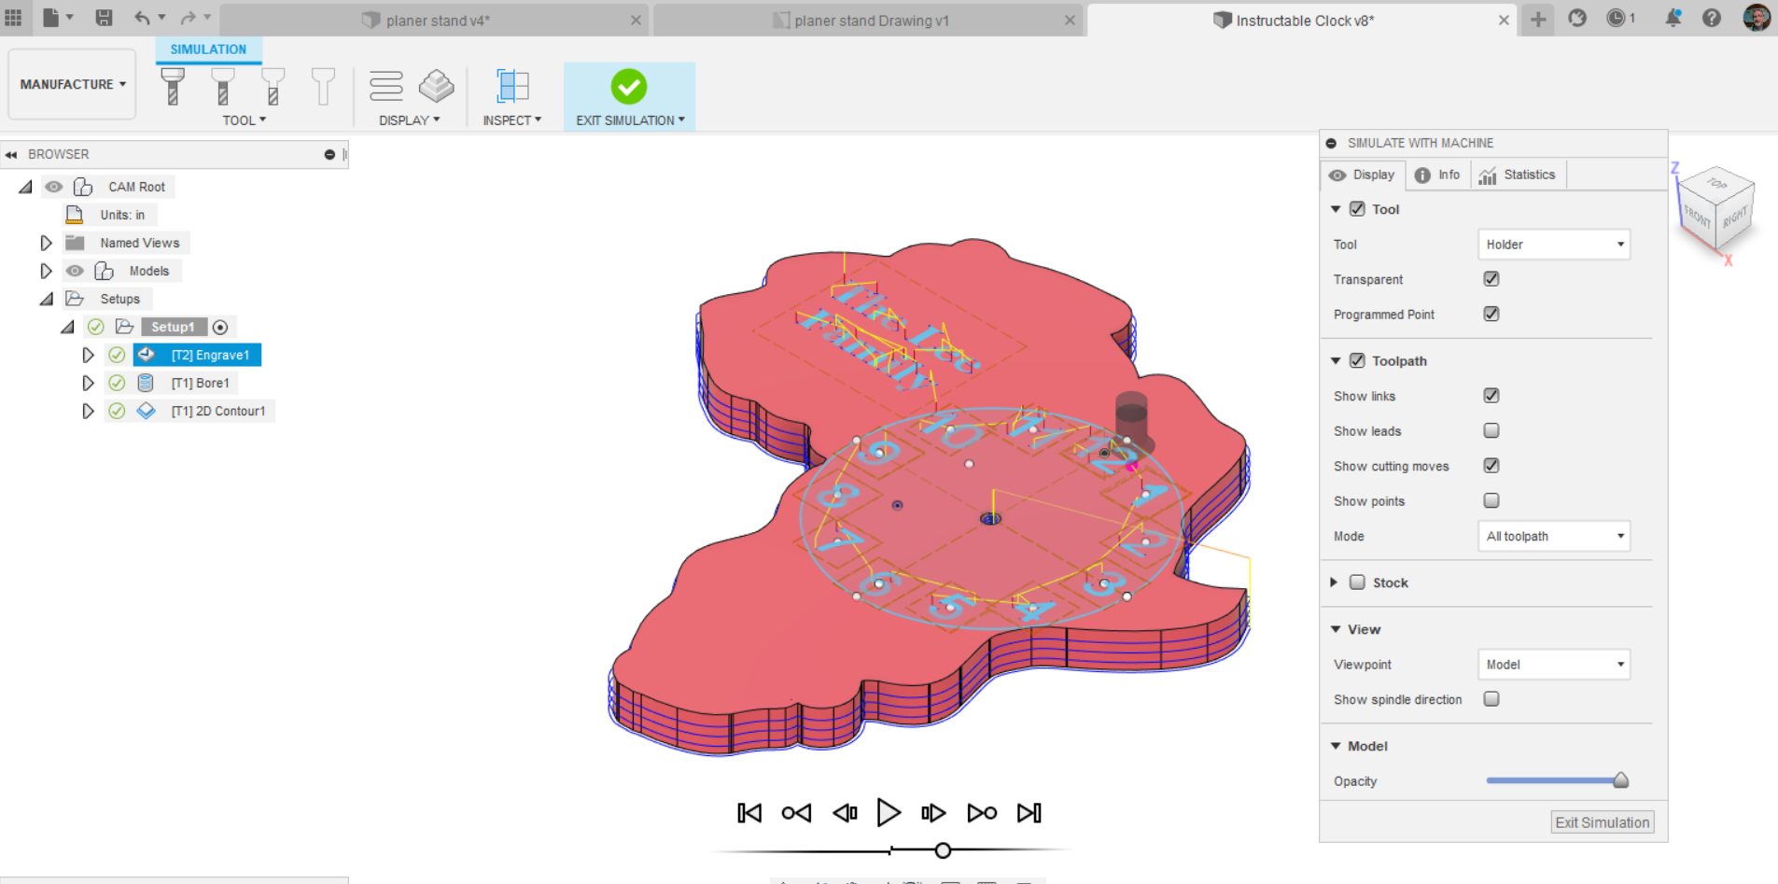Screen dimensions: 1778x884
Task: Toggle Models visibility eye
Action: [x=75, y=271]
